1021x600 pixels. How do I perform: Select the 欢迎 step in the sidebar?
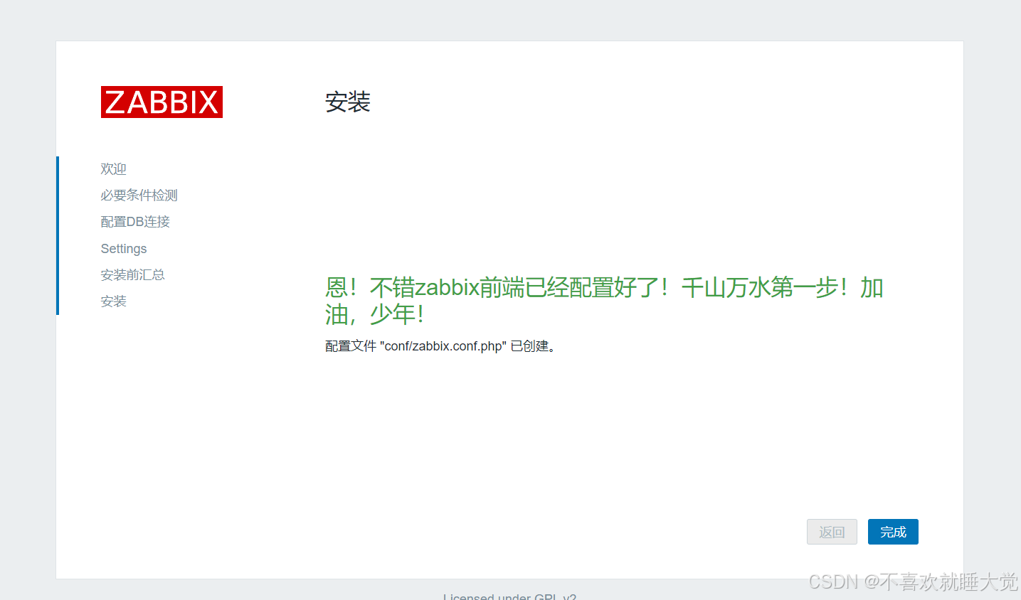pos(113,169)
